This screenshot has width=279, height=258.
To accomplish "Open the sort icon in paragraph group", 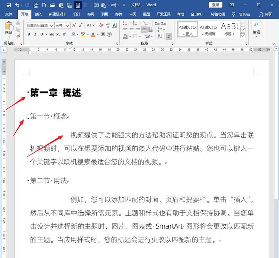I will pyautogui.click(x=159, y=36).
